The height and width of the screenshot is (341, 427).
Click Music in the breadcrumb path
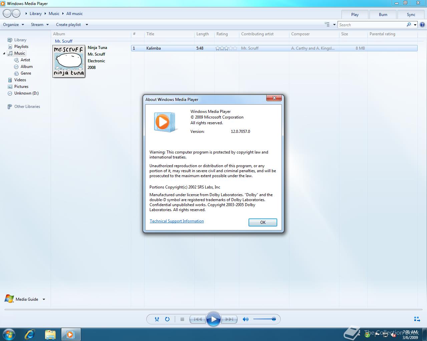coord(54,14)
